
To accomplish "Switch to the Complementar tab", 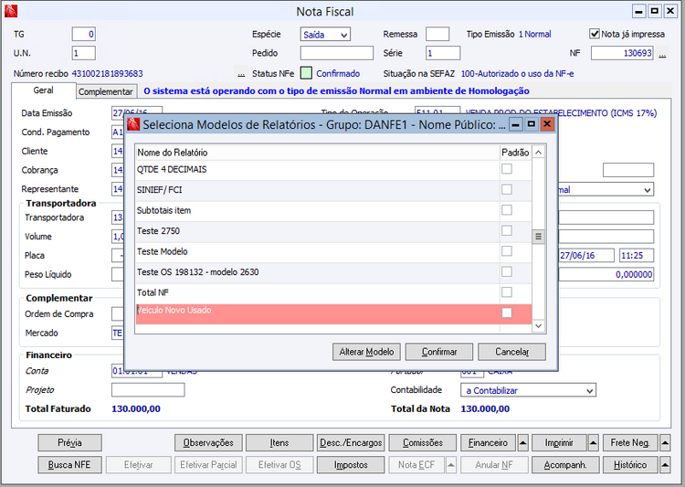I will tap(106, 91).
